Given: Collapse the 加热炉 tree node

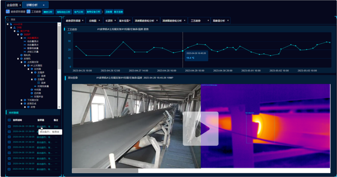Looking at the screenshot, I should click(x=18, y=34).
